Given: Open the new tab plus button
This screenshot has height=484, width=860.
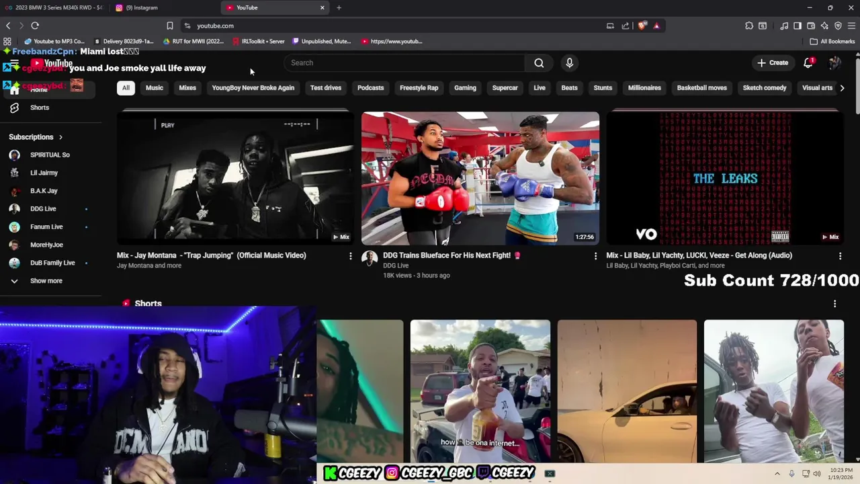Looking at the screenshot, I should pyautogui.click(x=339, y=7).
